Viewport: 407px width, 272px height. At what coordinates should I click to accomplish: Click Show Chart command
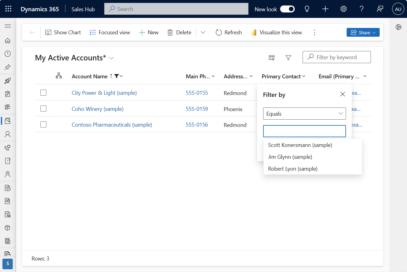(63, 32)
